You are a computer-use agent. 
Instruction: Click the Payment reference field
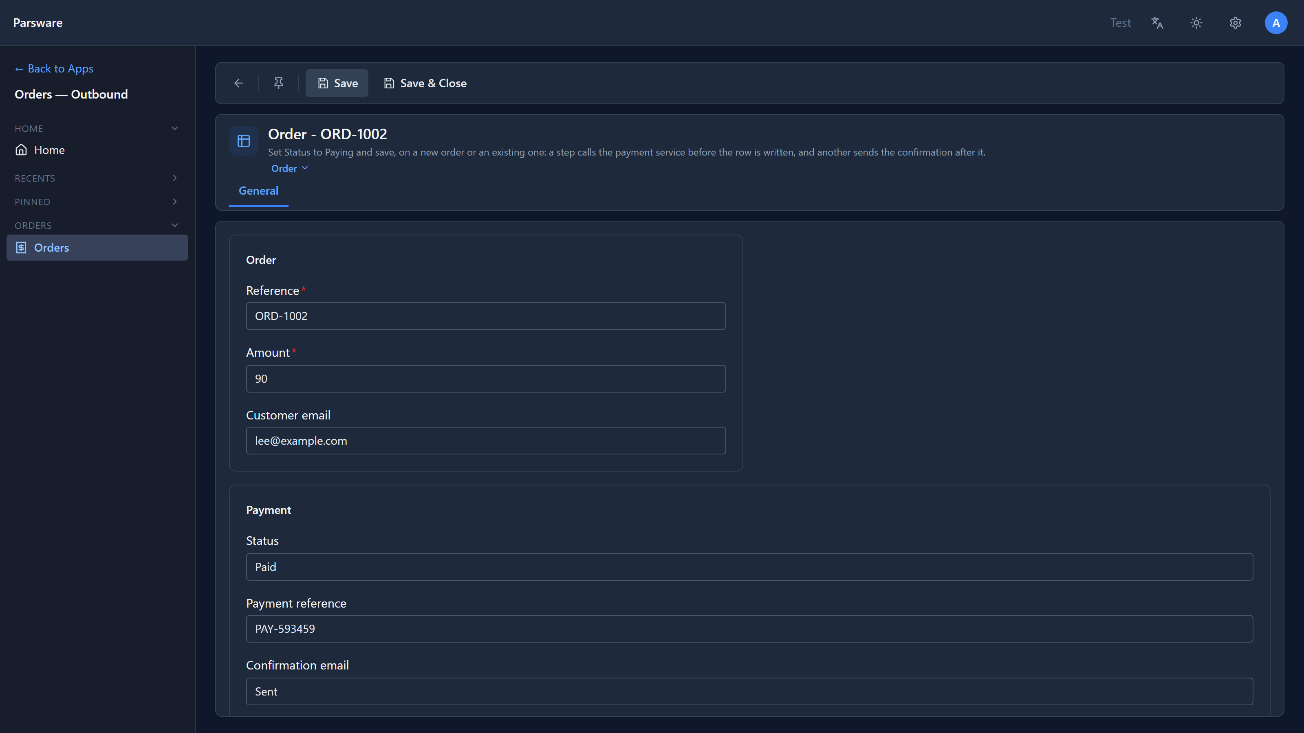click(749, 629)
